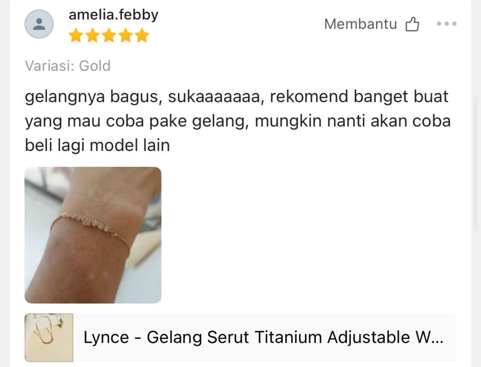Screen dimensions: 481x367
Task: Select the Variasi: Gold label
Action: (68, 66)
